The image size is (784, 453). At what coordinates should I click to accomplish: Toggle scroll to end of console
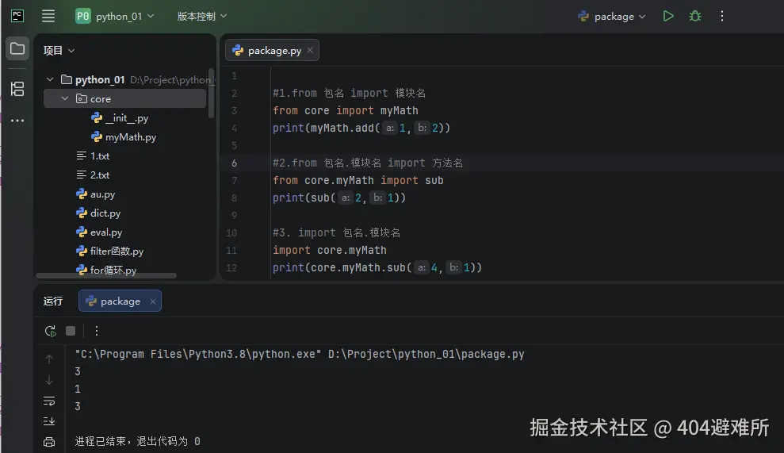tap(49, 421)
